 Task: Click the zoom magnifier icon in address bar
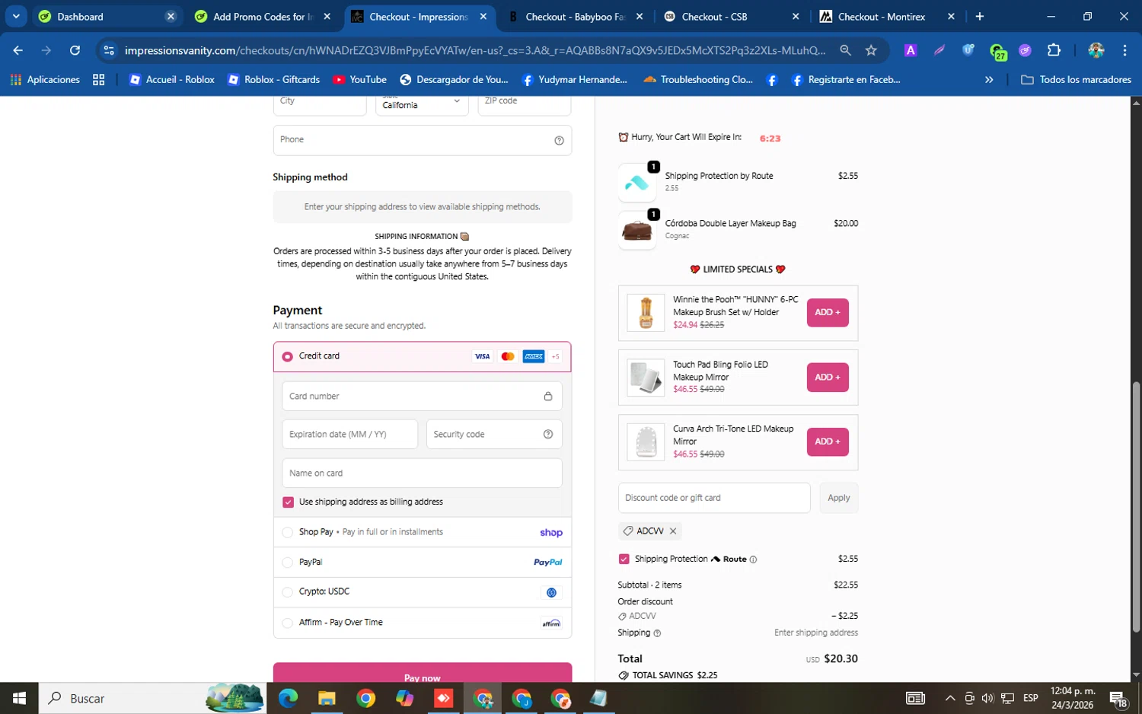point(845,50)
